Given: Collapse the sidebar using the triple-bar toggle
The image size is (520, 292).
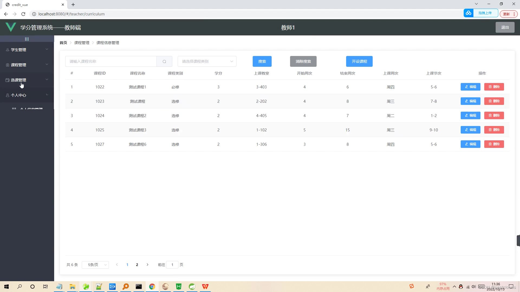Looking at the screenshot, I should (27, 39).
